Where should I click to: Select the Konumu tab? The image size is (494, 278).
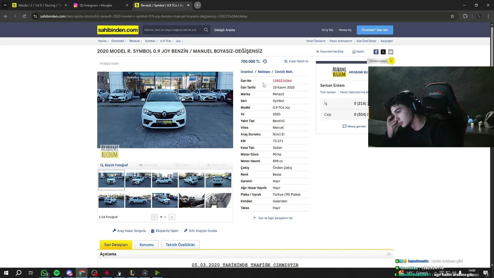click(x=147, y=245)
